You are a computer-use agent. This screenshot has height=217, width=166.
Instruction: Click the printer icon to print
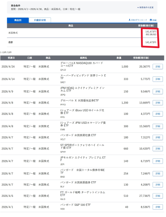(x=151, y=20)
